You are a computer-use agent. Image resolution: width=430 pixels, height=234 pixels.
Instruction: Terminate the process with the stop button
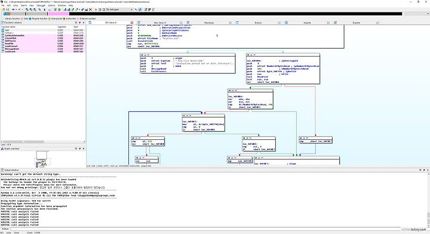[x=104, y=10]
